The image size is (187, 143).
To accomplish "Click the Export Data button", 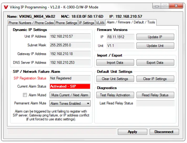I will point(155,63).
